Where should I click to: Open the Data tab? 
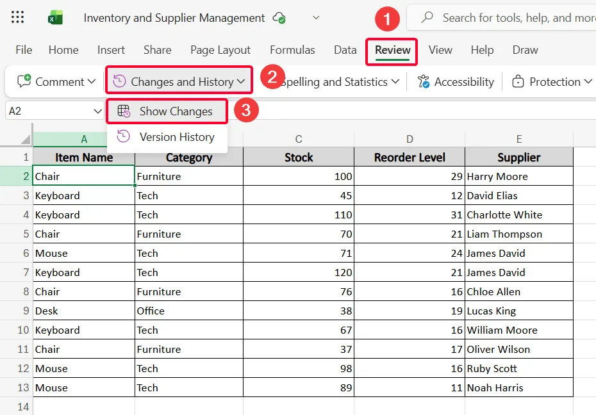tap(345, 50)
